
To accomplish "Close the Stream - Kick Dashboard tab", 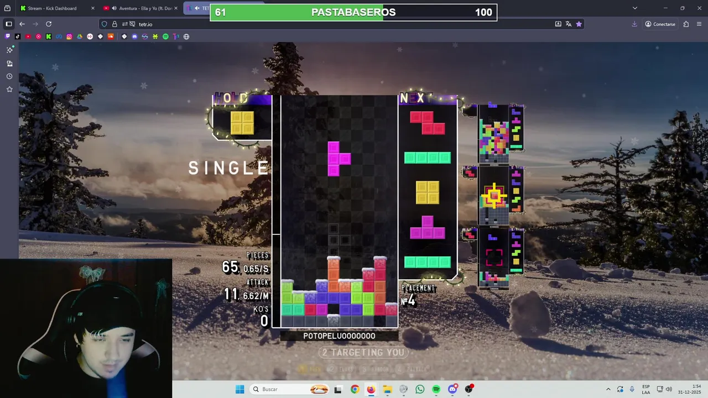I will (92, 8).
